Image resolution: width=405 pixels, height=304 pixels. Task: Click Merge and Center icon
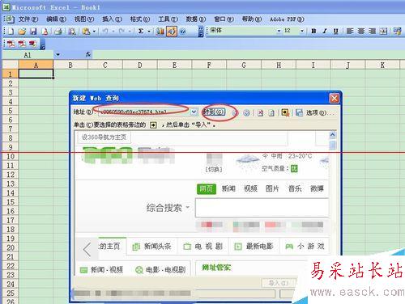(x=383, y=32)
